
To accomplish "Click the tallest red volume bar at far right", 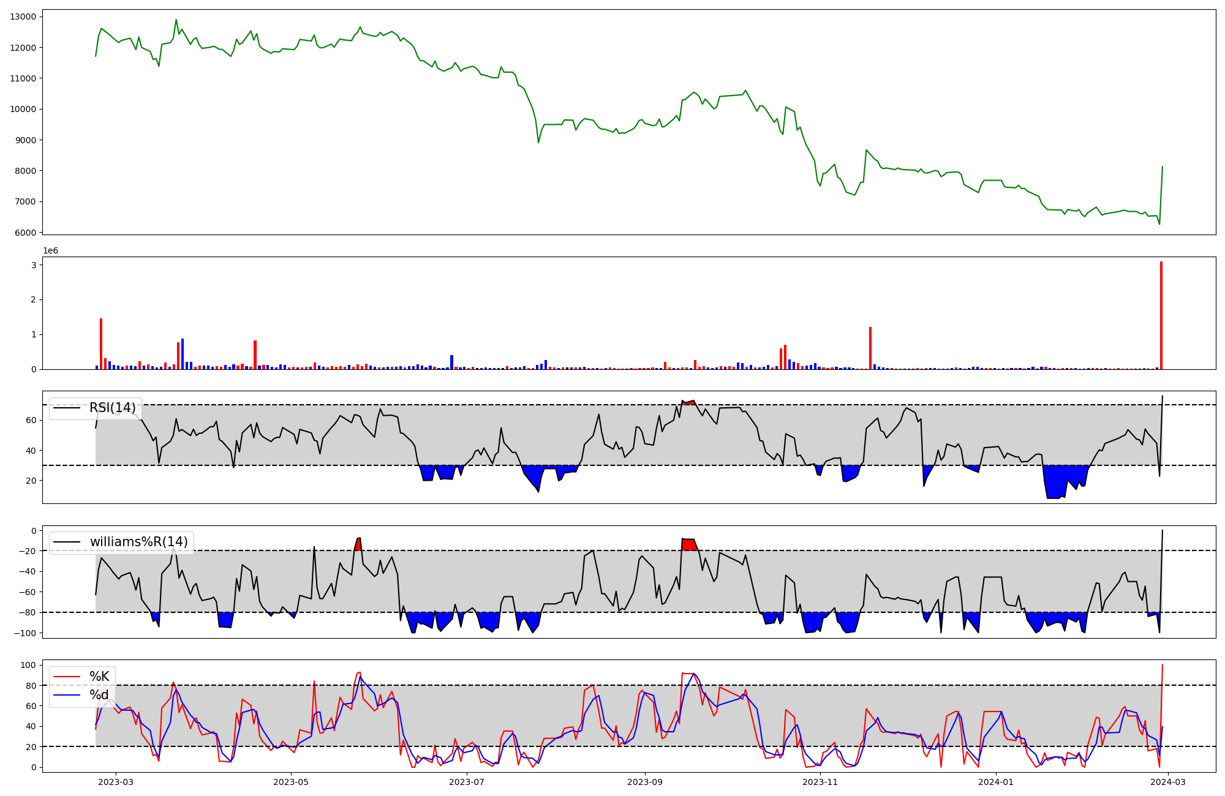I will coord(1161,315).
